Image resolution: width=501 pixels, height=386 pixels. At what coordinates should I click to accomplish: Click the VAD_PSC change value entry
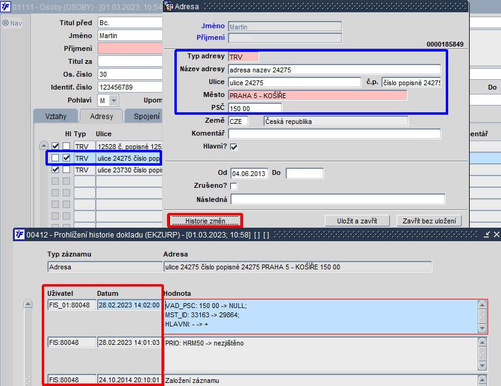pyautogui.click(x=320, y=317)
